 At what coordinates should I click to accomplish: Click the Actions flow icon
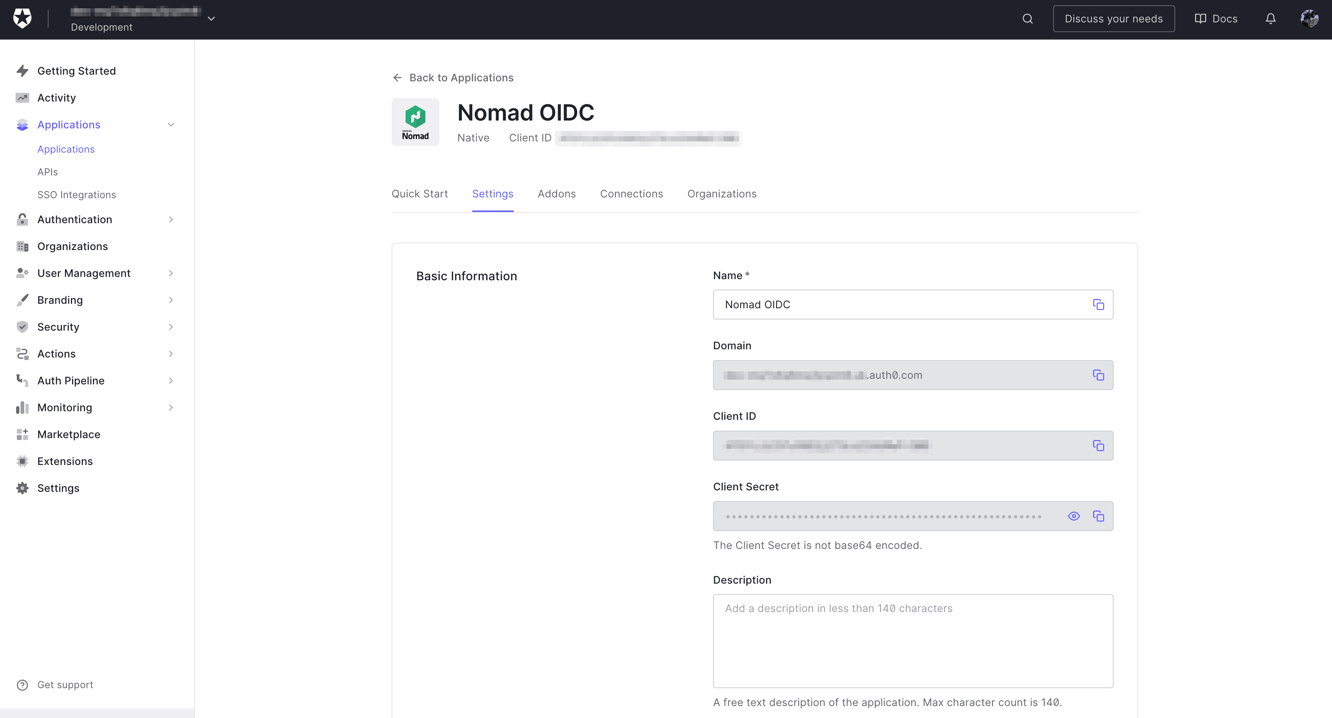[22, 353]
